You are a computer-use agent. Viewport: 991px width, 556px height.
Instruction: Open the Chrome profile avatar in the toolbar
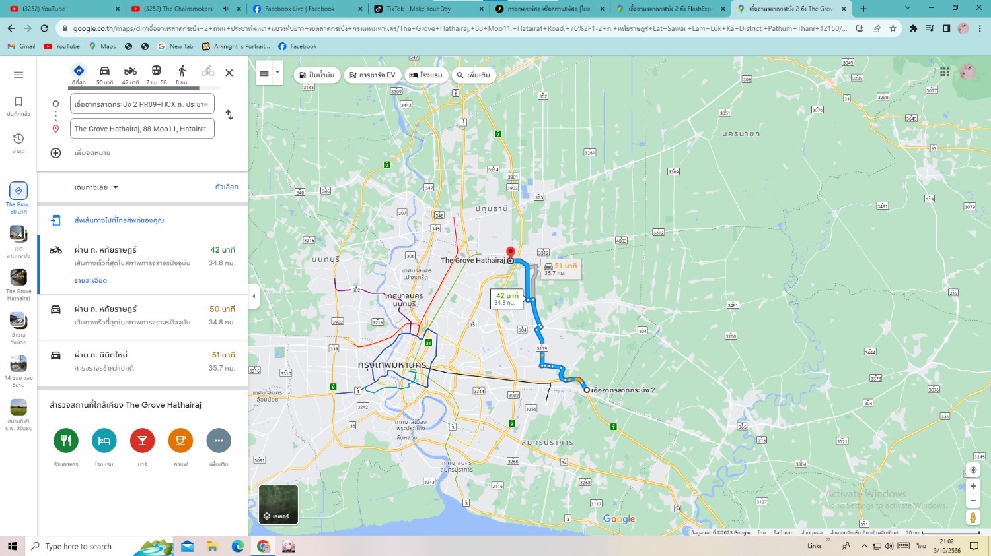click(x=963, y=28)
